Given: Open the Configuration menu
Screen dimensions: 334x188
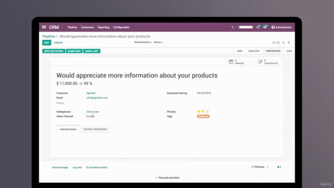Looking at the screenshot, I should pyautogui.click(x=121, y=27).
